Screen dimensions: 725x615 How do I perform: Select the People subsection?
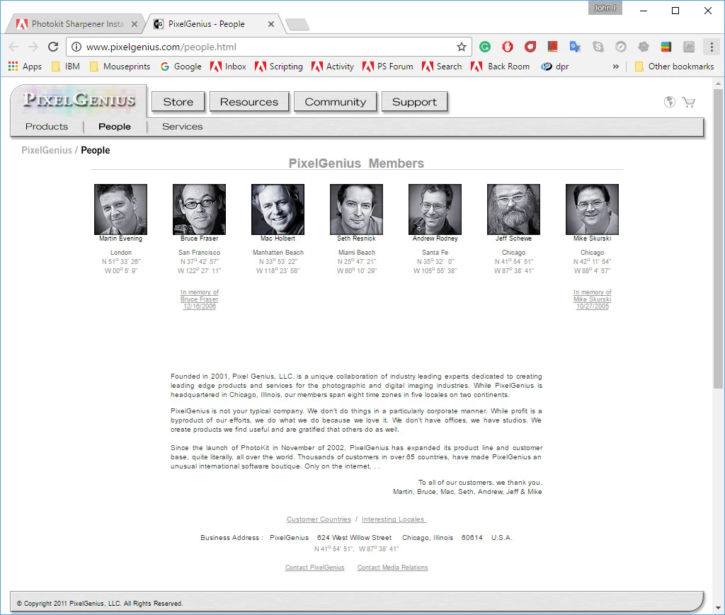pos(115,127)
